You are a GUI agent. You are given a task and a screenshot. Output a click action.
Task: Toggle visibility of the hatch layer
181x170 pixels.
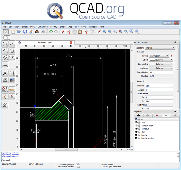click(136, 135)
